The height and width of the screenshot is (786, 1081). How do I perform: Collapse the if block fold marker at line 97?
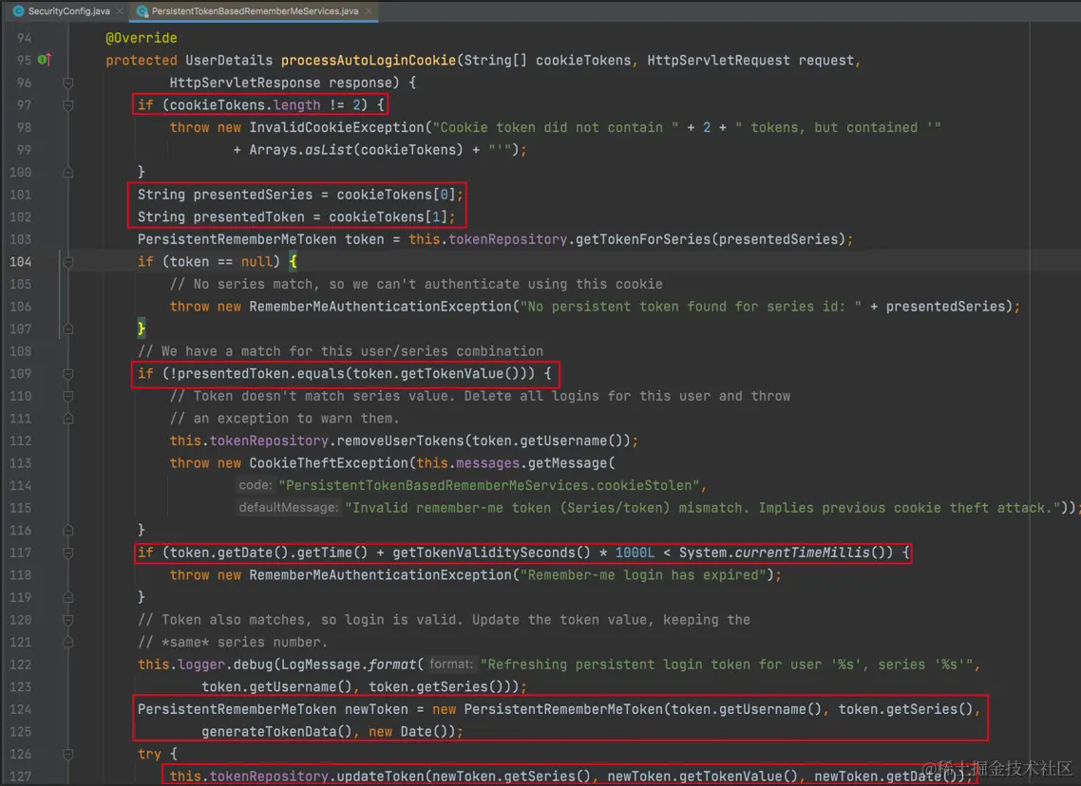(68, 104)
